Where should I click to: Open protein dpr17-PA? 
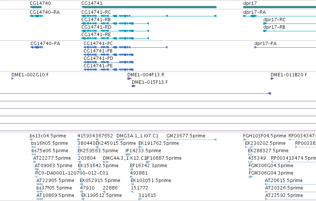coord(265,44)
